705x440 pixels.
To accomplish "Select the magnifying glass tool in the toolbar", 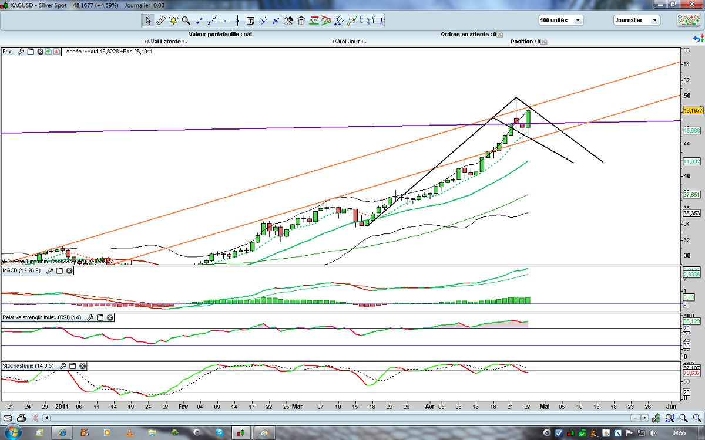I will click(x=186, y=21).
